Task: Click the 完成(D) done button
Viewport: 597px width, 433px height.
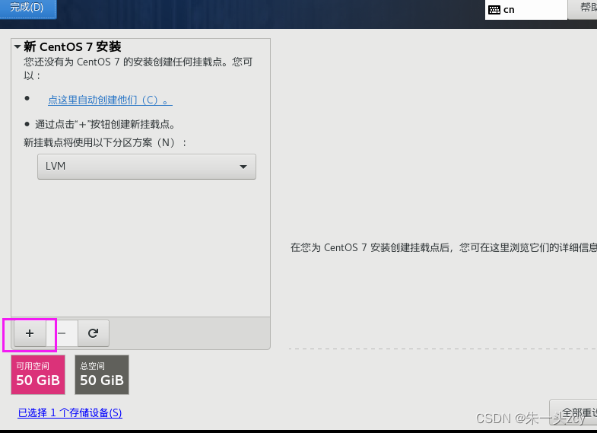Action: (x=28, y=8)
